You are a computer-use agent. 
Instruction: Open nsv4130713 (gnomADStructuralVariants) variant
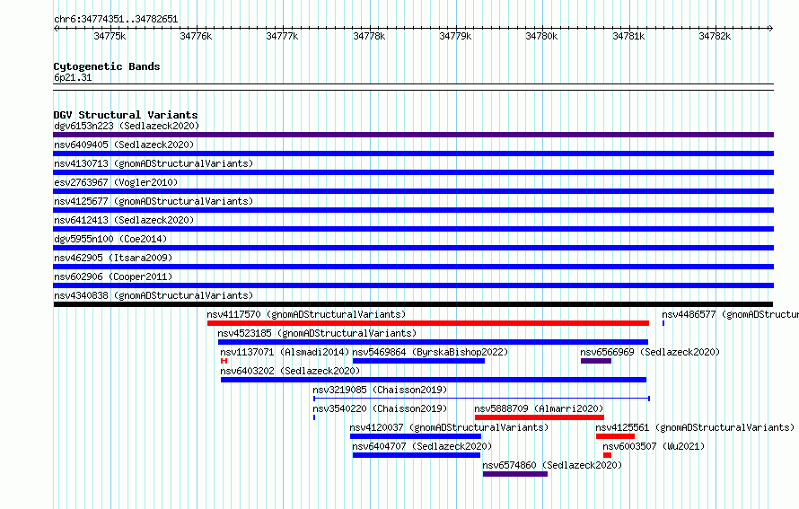[x=154, y=163]
